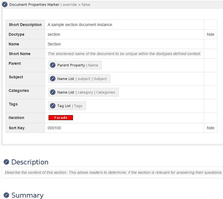Click the marker icon beside Summary heading
The image size is (223, 199).
pyautogui.click(x=7, y=195)
